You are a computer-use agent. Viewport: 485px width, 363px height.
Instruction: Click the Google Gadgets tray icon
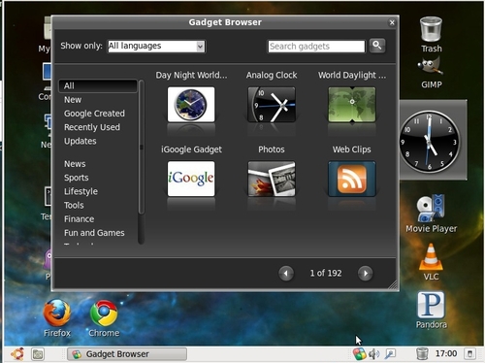tap(359, 354)
